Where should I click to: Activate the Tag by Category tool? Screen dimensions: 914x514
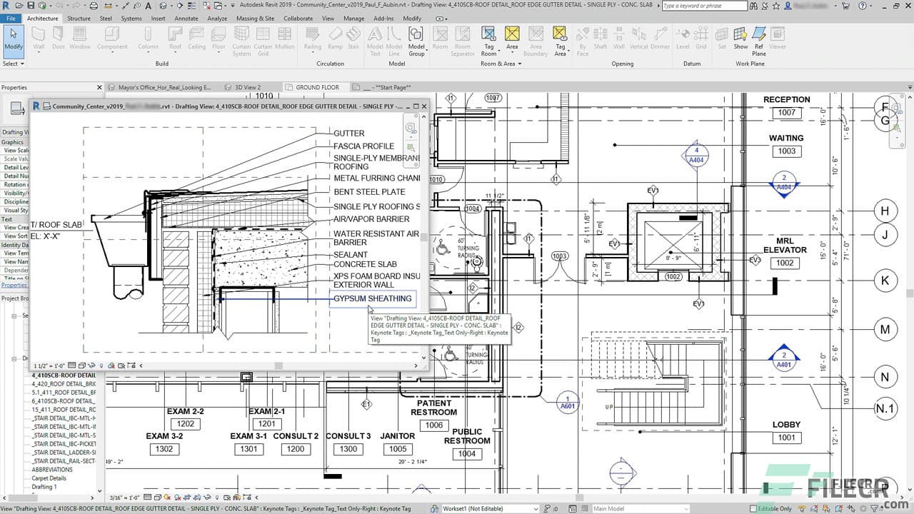coord(488,36)
